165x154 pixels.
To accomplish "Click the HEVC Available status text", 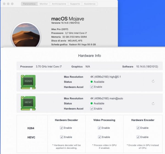I will (x=99, y=103).
